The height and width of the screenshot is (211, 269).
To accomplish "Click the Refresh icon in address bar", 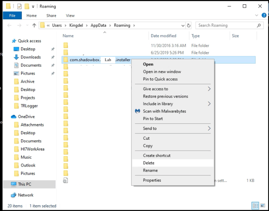I will coord(189,25).
